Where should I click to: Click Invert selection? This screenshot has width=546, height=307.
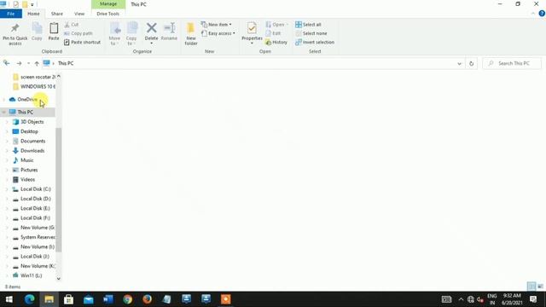click(x=315, y=42)
